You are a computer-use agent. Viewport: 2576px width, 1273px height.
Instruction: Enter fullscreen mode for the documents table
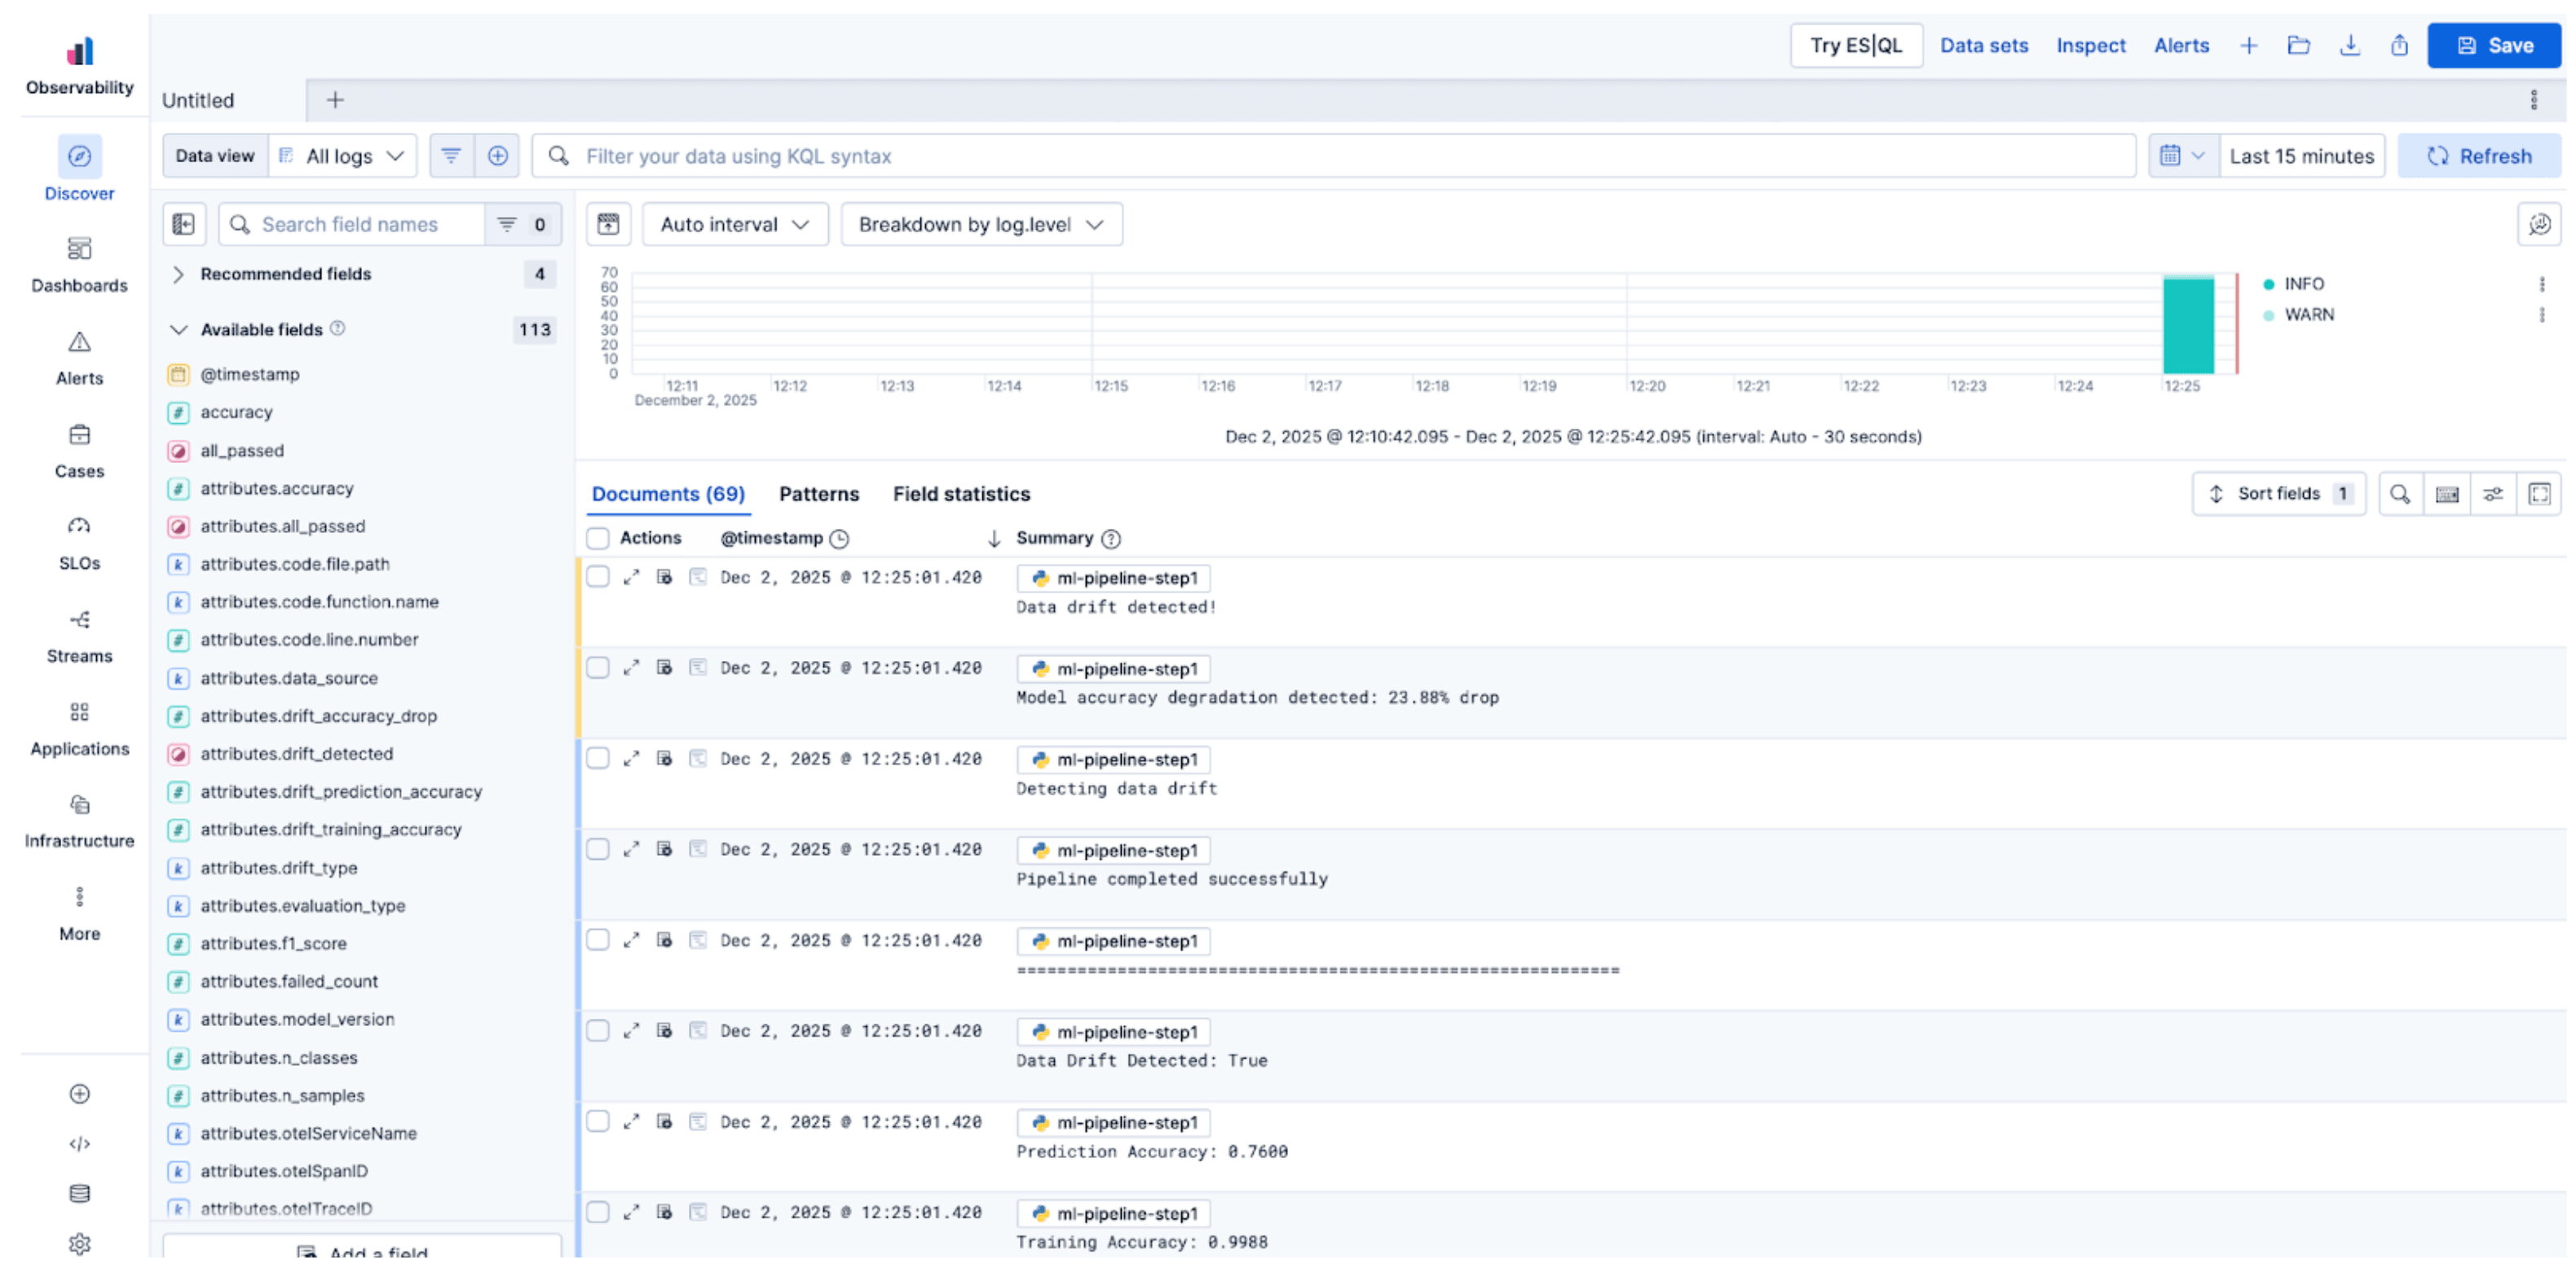point(2540,493)
